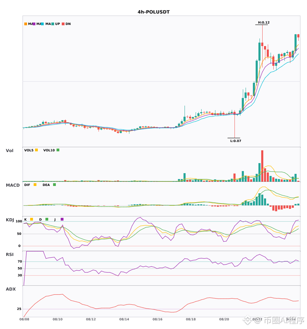Click the ADX panel label
Viewport: 307px width, 329px height.
pos(11,289)
